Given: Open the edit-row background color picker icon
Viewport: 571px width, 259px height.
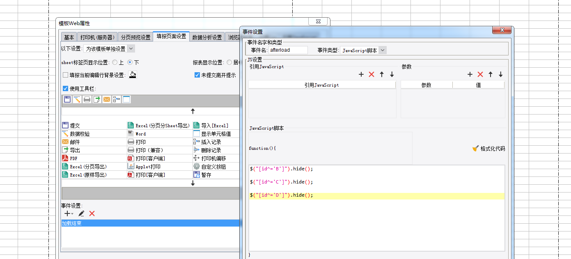Looking at the screenshot, I should pyautogui.click(x=132, y=75).
